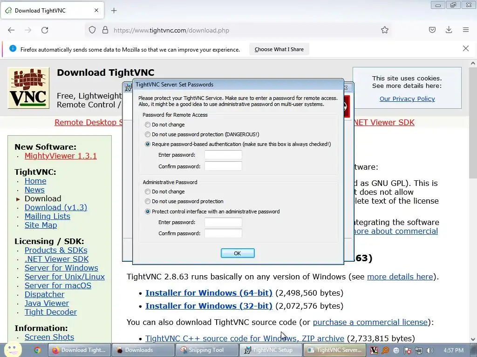Open the tracking protection shield icon
Viewport: 477px width, 357px height.
click(92, 30)
